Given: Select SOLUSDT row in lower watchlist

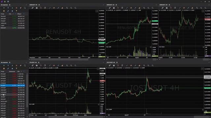Looking at the screenshot, I should click(13, 104).
